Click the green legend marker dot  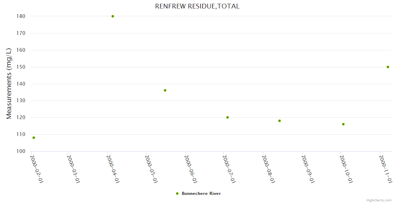[x=177, y=194]
